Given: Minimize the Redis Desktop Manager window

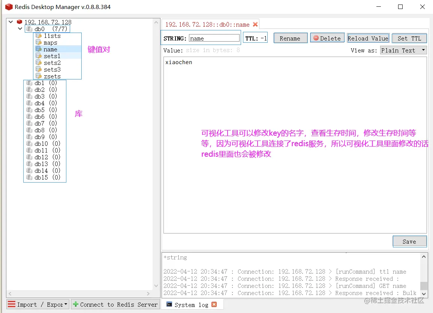Looking at the screenshot, I should tap(379, 7).
